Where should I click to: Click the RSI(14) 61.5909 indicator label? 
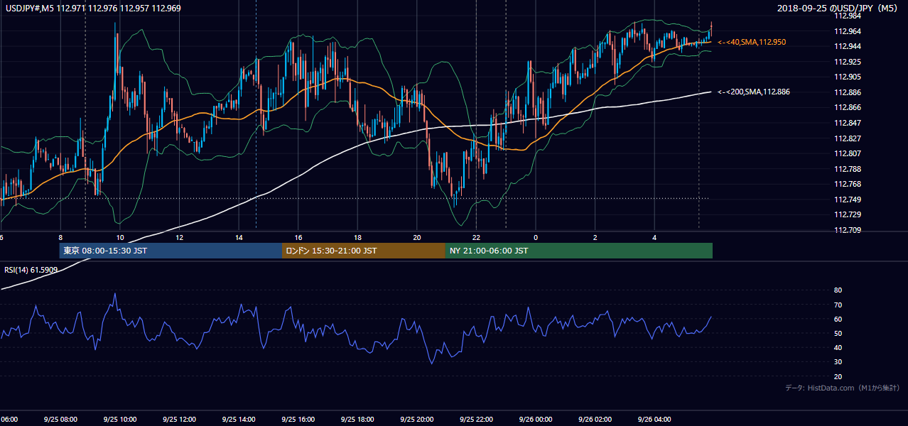[31, 270]
